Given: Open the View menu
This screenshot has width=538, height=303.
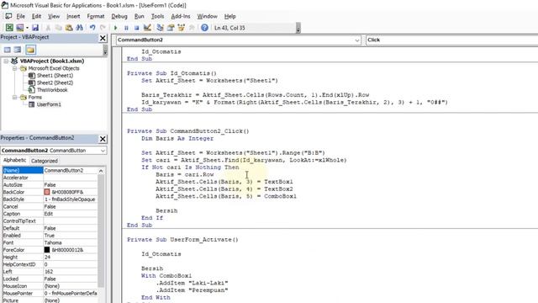Looking at the screenshot, I should [54, 16].
